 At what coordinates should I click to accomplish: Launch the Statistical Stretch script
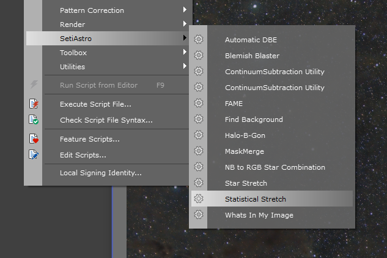point(255,199)
